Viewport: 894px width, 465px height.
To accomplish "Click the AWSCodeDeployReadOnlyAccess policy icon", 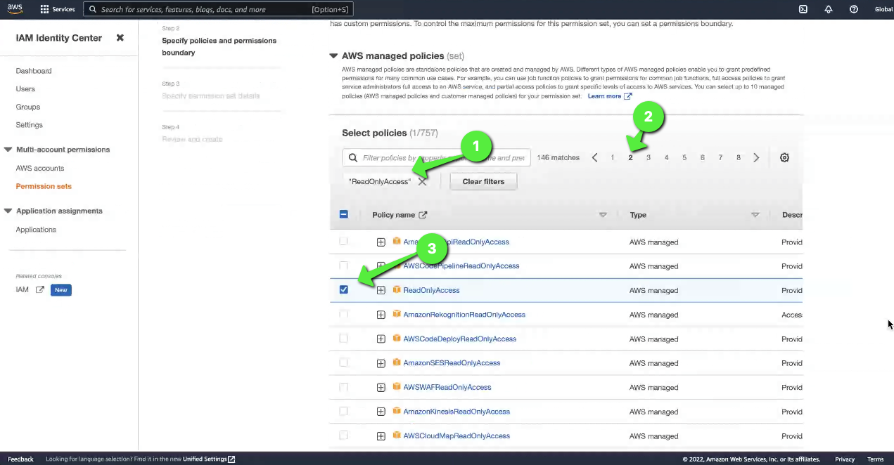I will [x=397, y=338].
